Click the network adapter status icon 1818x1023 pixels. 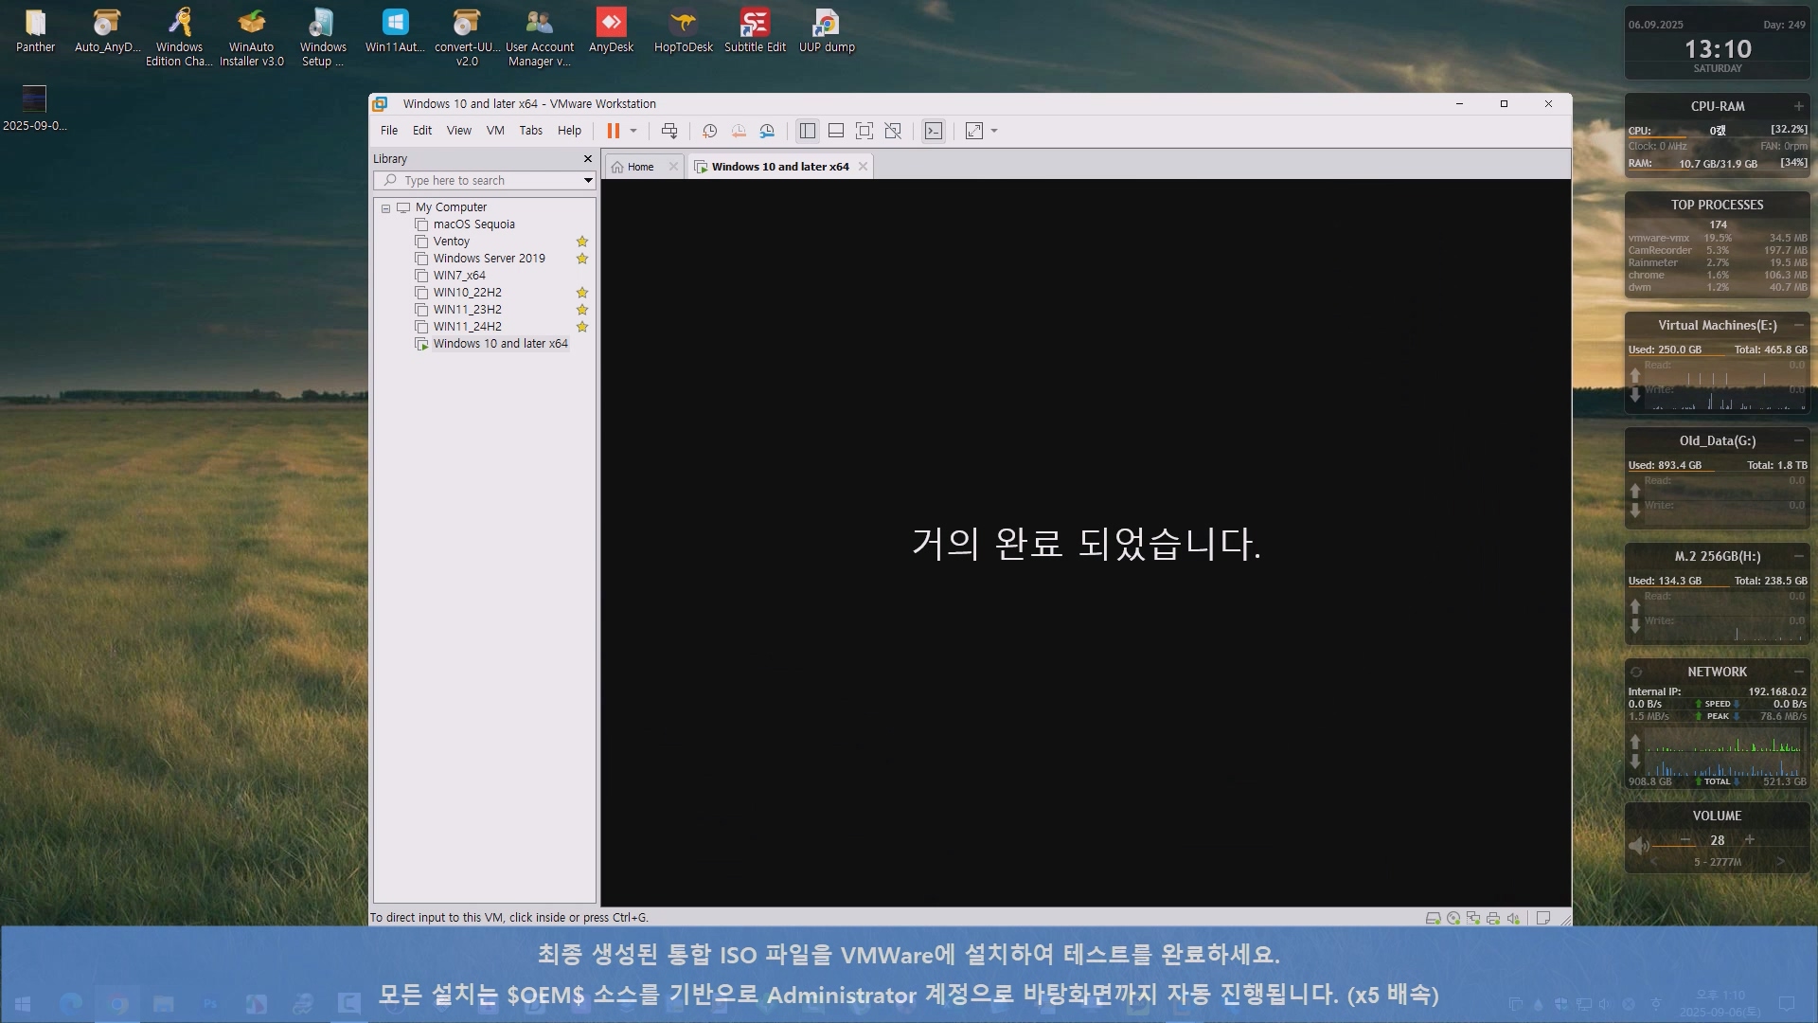[x=1473, y=918]
